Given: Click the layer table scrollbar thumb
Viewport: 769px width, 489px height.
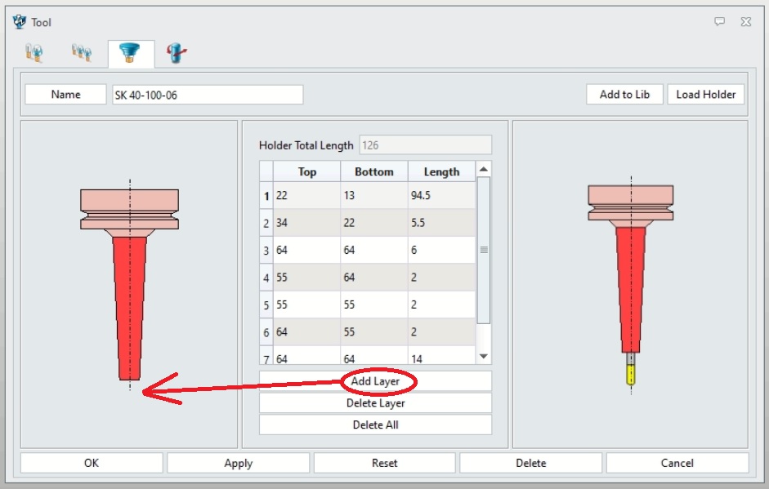Looking at the screenshot, I should click(x=484, y=250).
